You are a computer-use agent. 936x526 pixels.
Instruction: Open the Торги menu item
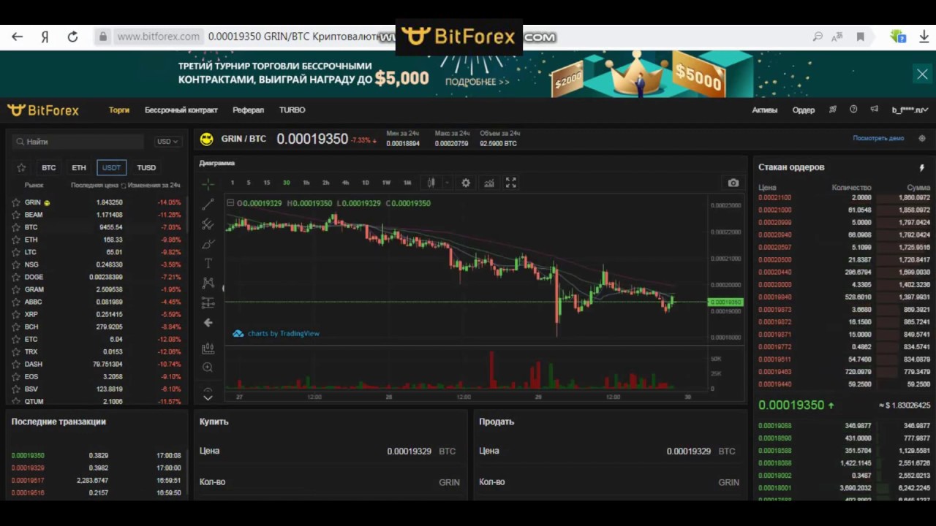[119, 110]
